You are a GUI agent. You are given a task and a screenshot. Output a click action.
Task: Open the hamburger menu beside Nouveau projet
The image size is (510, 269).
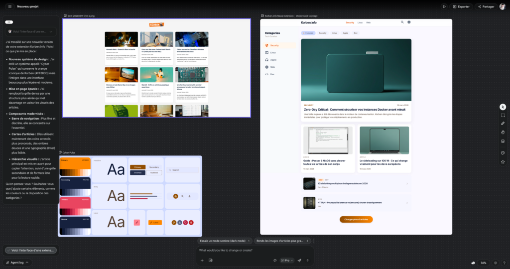tap(9, 6)
